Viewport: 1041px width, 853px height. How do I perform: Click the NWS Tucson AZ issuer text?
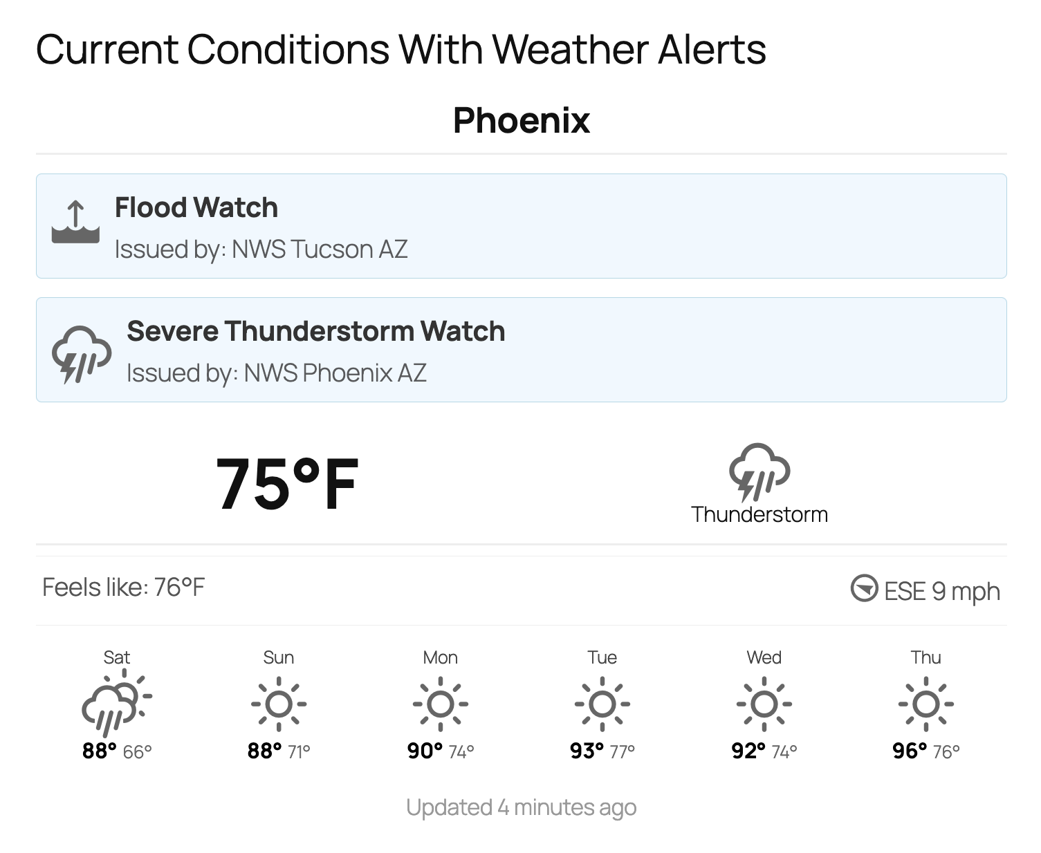point(261,250)
